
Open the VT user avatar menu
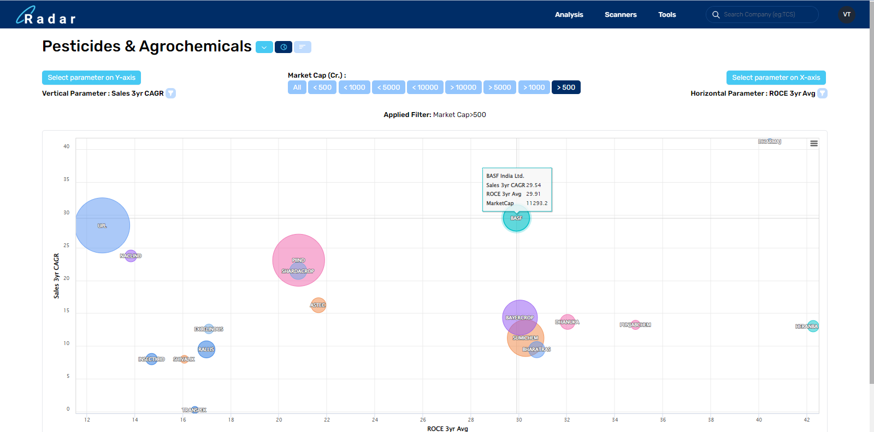(847, 15)
